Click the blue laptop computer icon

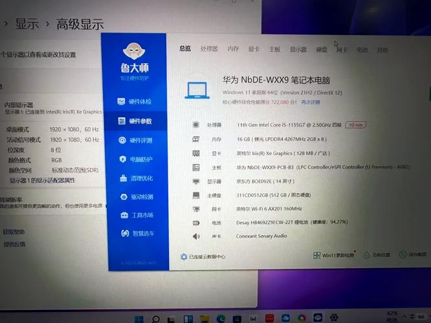click(197, 90)
